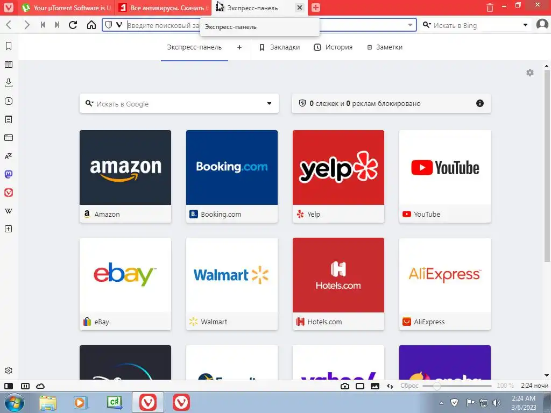Open the user profile avatar
This screenshot has height=413, width=551.
(x=542, y=25)
